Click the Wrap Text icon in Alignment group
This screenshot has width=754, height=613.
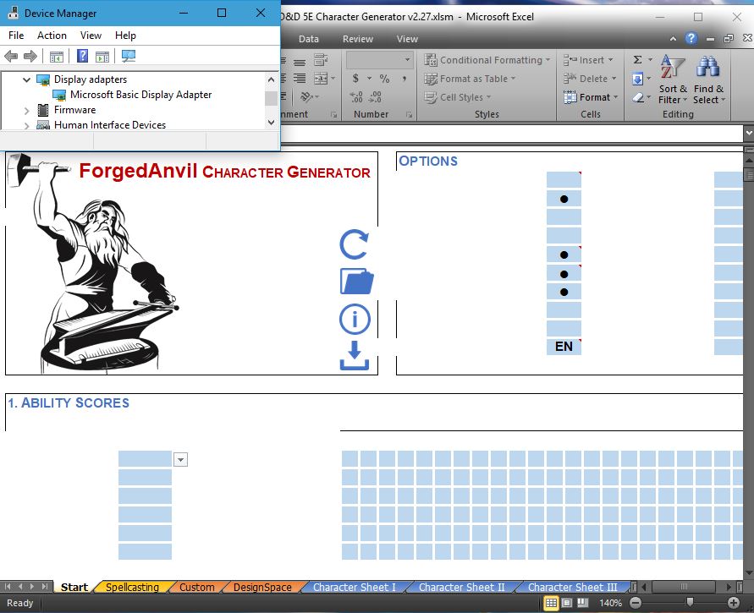pyautogui.click(x=320, y=60)
